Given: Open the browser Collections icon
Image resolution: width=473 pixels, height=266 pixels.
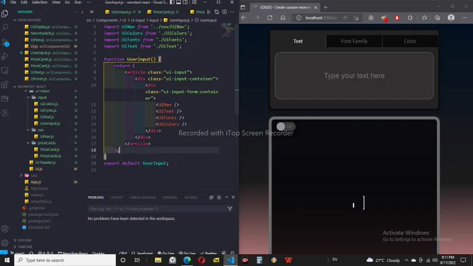Looking at the screenshot, I should (x=438, y=18).
